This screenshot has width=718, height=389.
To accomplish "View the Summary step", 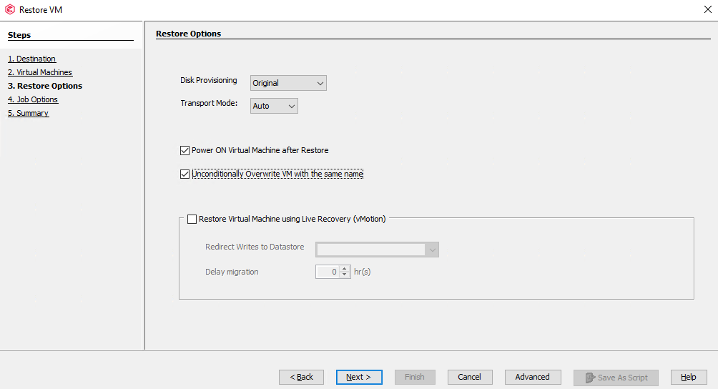I will pyautogui.click(x=29, y=113).
